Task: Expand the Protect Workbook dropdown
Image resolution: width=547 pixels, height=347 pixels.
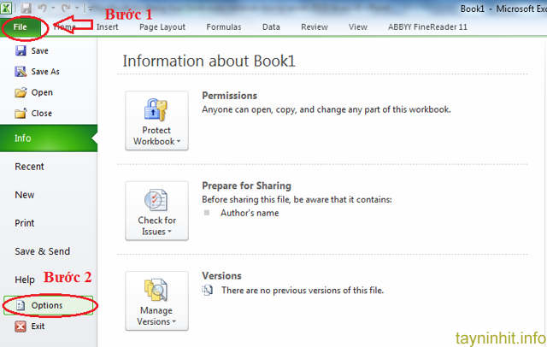Action: coord(156,121)
